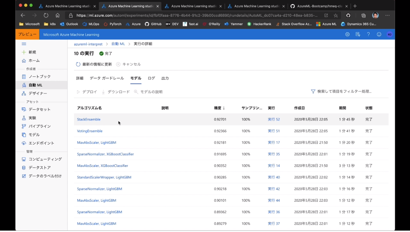Select the モデル tab
Viewport: 410px width, 232px height.
click(x=136, y=78)
